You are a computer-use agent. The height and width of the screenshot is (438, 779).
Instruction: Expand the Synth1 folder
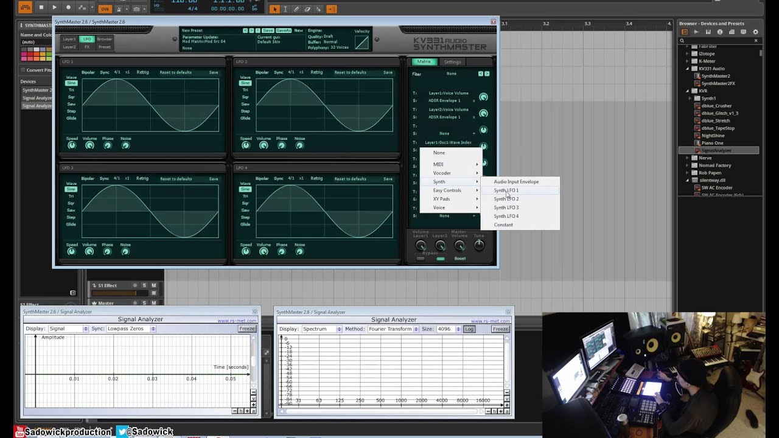coord(690,98)
